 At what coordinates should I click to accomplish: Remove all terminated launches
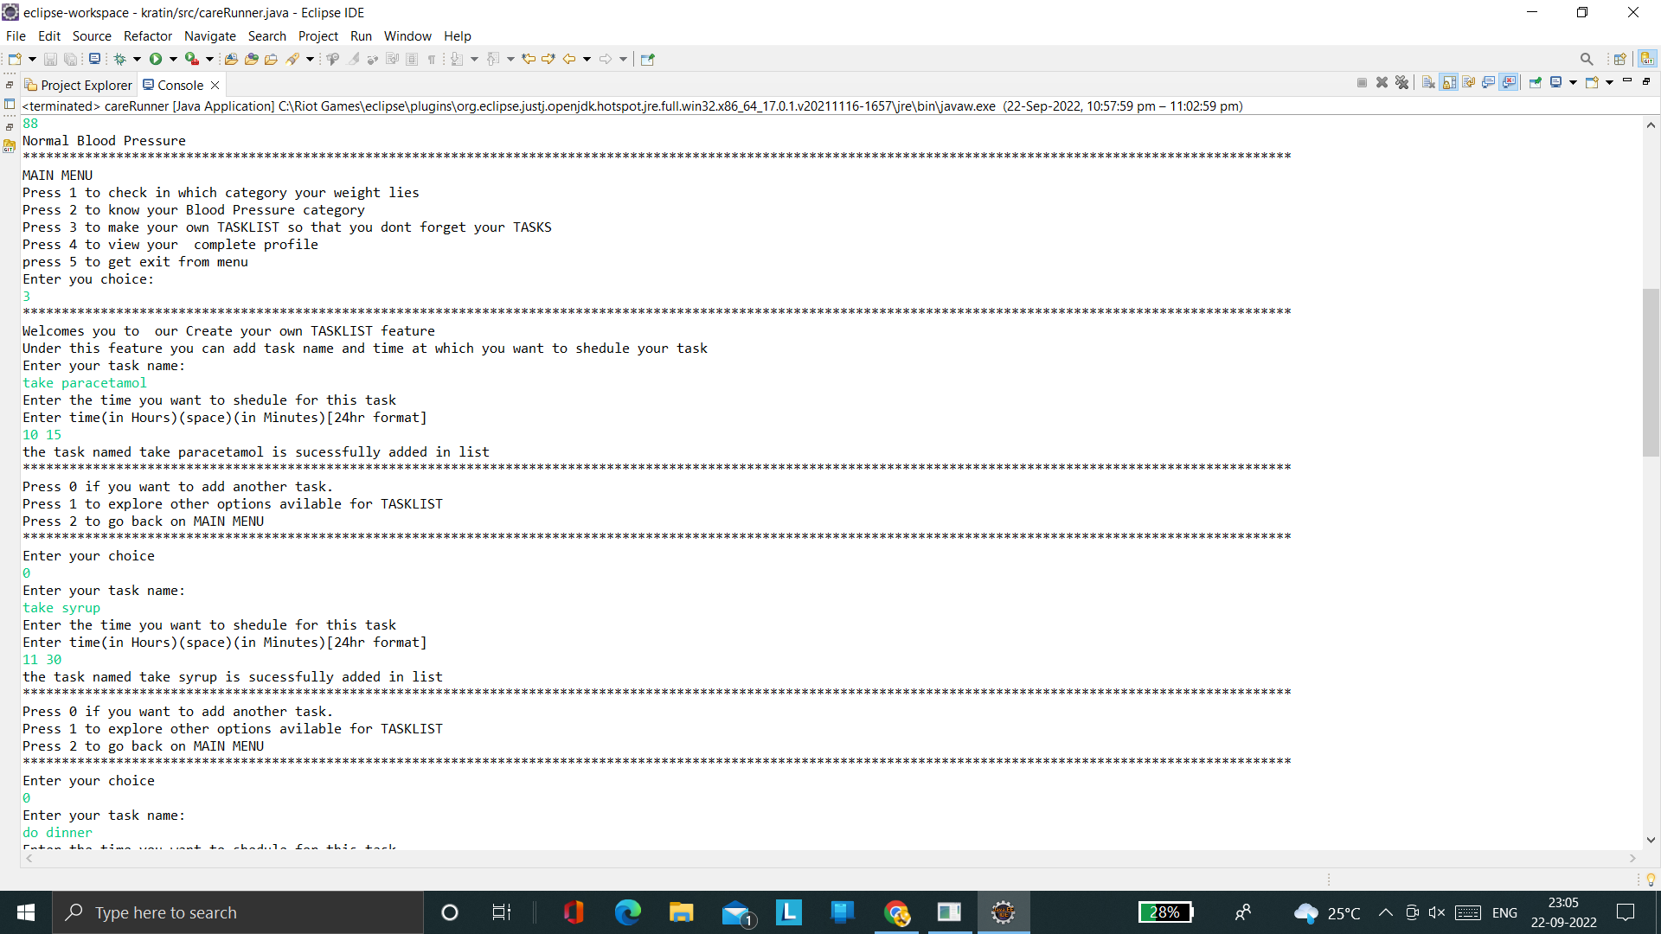[x=1402, y=82]
